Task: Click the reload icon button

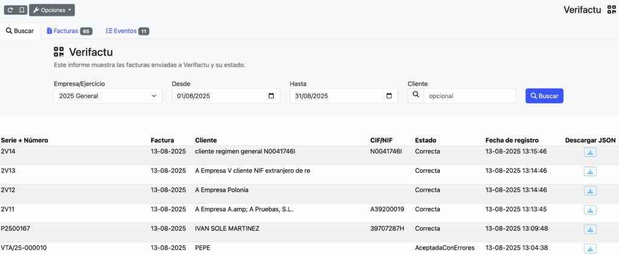Action: 11,10
